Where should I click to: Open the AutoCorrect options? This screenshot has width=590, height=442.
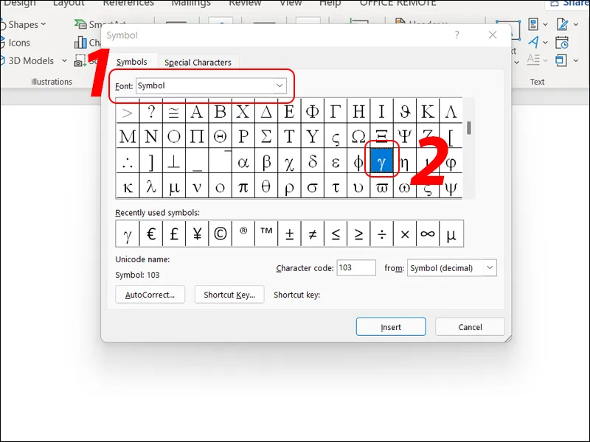click(x=150, y=295)
